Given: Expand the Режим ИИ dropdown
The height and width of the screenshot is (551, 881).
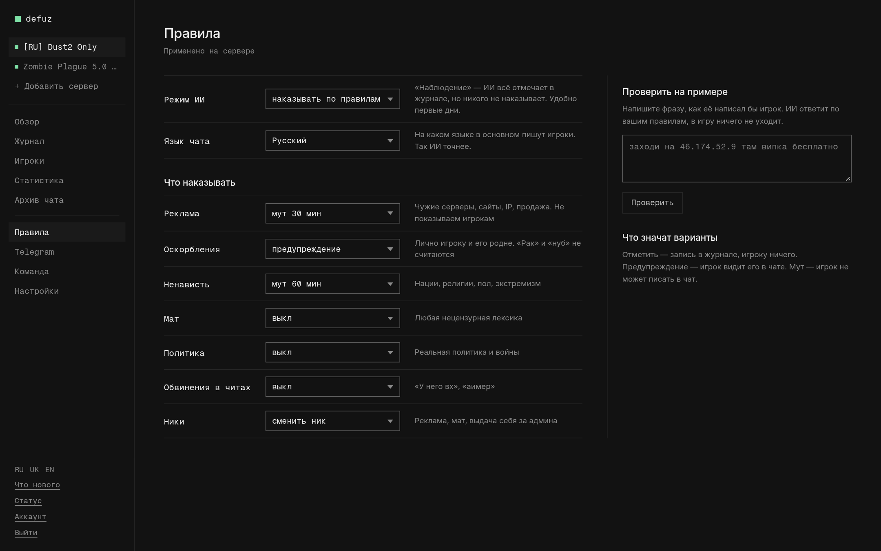Looking at the screenshot, I should click(332, 99).
